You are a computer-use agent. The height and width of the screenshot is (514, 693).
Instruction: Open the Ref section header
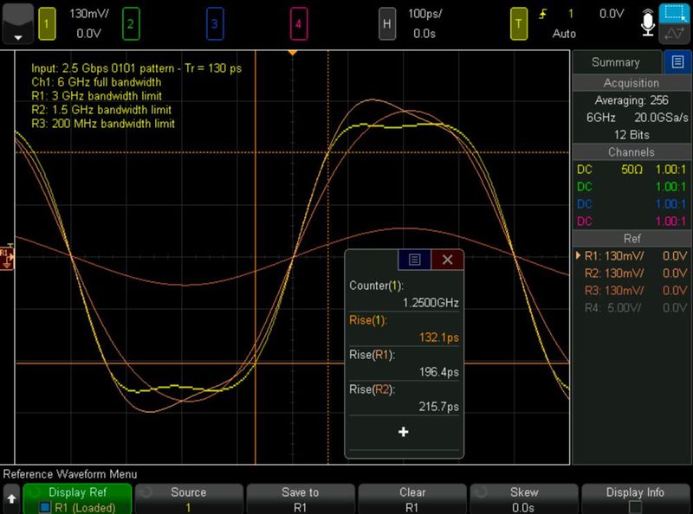point(631,239)
